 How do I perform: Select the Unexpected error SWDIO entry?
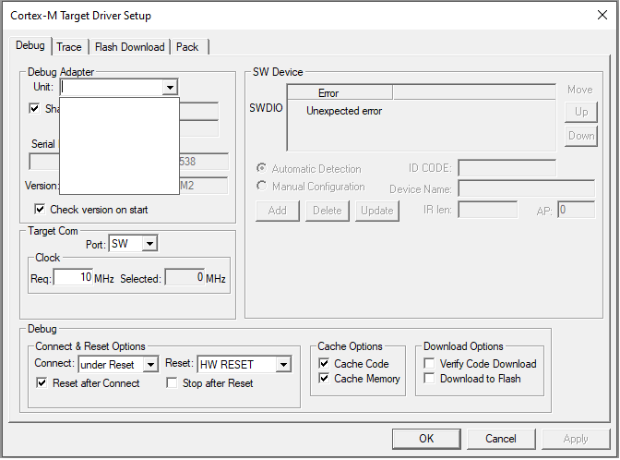pos(344,111)
